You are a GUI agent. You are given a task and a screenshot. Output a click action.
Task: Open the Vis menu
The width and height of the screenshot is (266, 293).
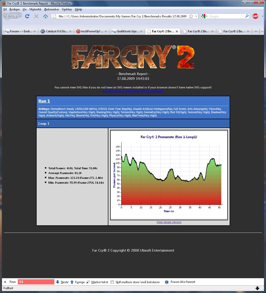[x=25, y=9]
